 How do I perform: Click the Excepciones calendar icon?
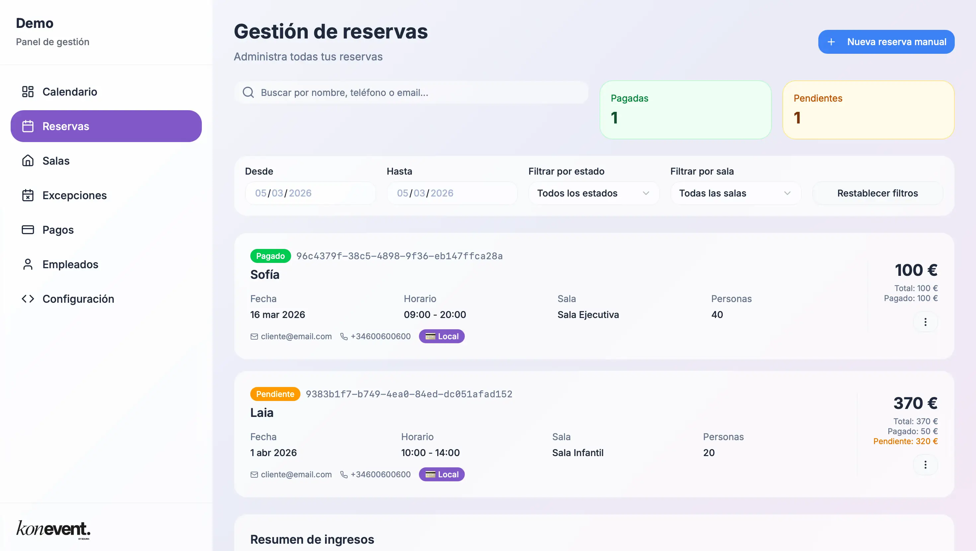tap(28, 195)
